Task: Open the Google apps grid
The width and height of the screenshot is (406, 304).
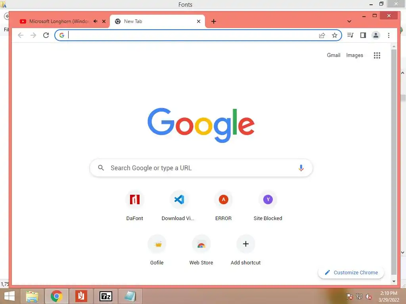Action: 377,55
